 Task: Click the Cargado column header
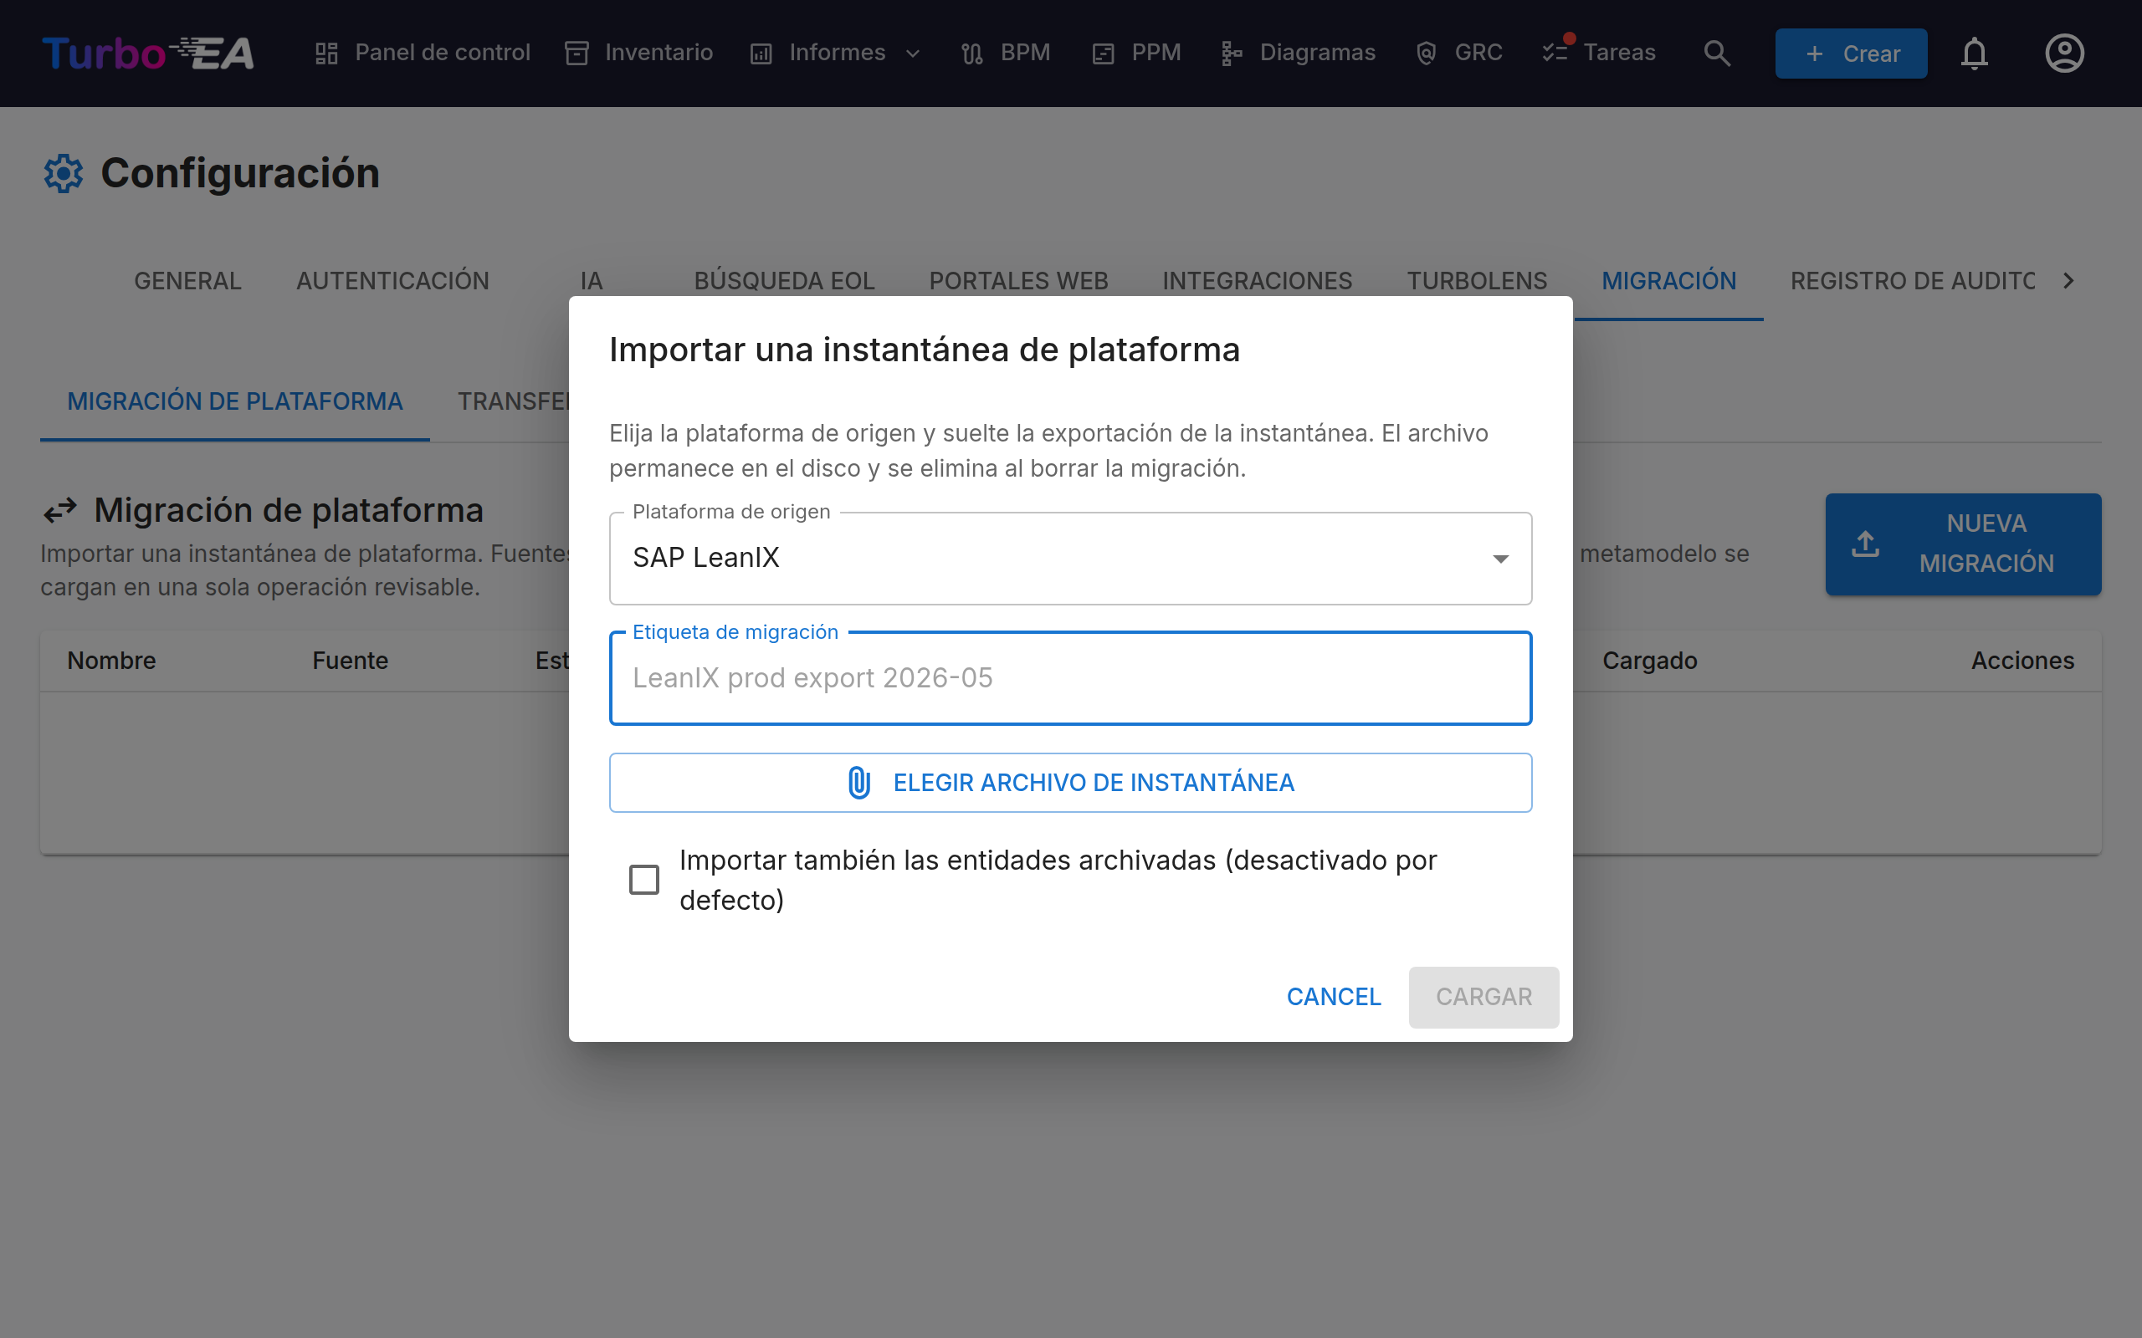coord(1650,661)
